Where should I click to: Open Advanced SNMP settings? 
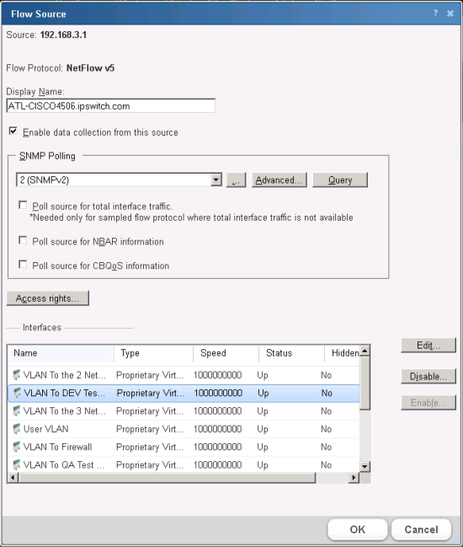point(279,180)
